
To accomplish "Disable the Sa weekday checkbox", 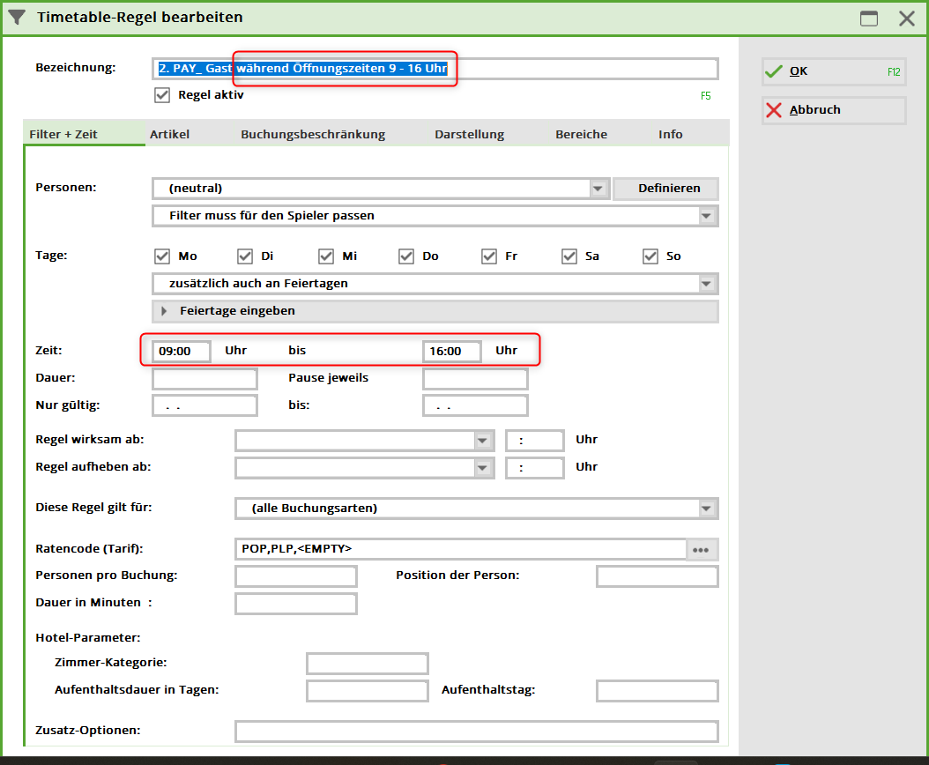I will point(569,256).
